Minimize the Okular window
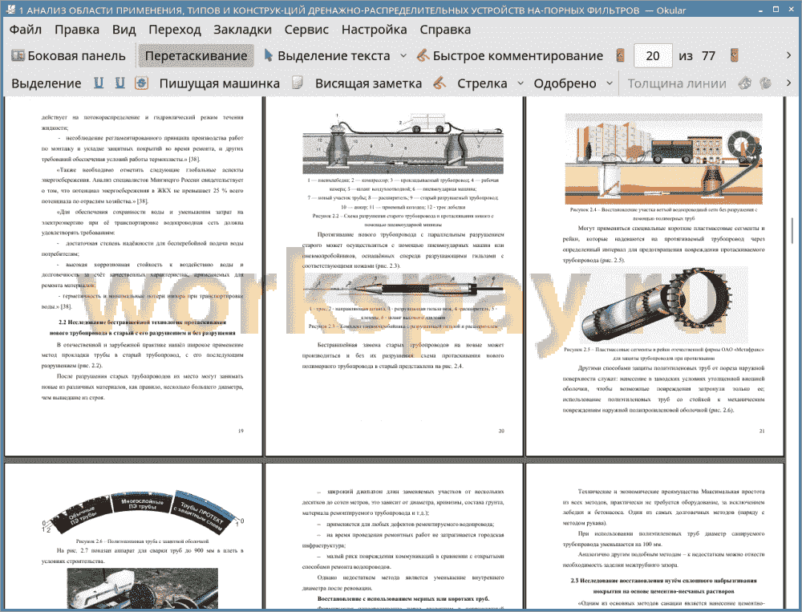 tap(762, 9)
